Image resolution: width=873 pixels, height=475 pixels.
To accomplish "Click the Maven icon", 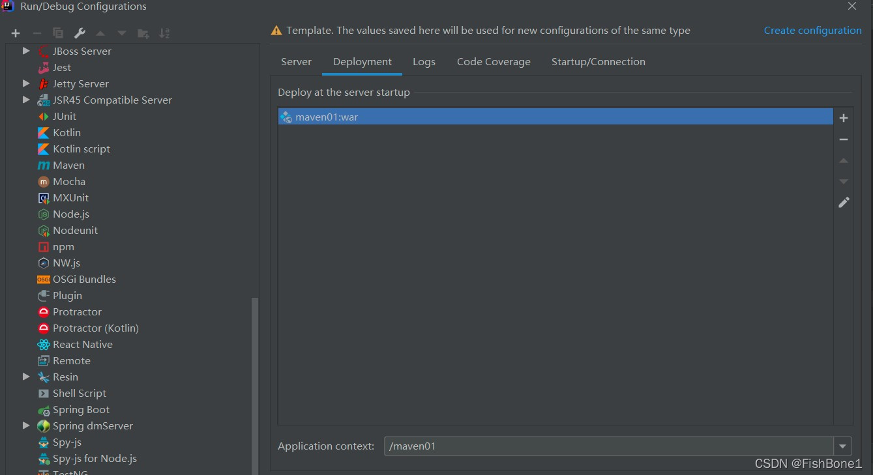I will pyautogui.click(x=44, y=166).
